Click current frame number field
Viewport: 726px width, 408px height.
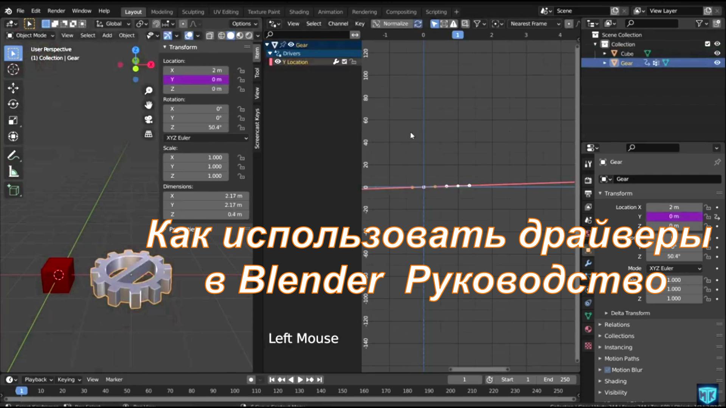pyautogui.click(x=464, y=380)
